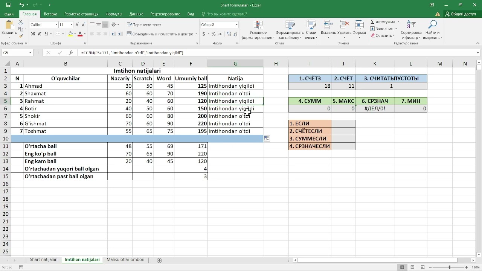Open the Calibri font name dropdown
The image size is (482, 271).
pos(56,25)
